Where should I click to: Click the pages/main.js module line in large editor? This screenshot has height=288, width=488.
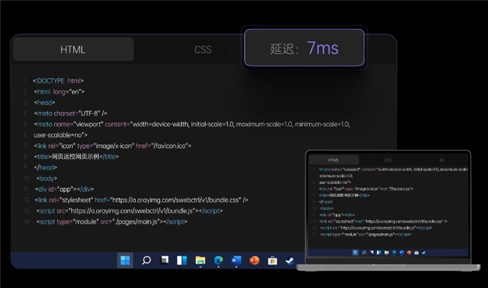click(112, 222)
